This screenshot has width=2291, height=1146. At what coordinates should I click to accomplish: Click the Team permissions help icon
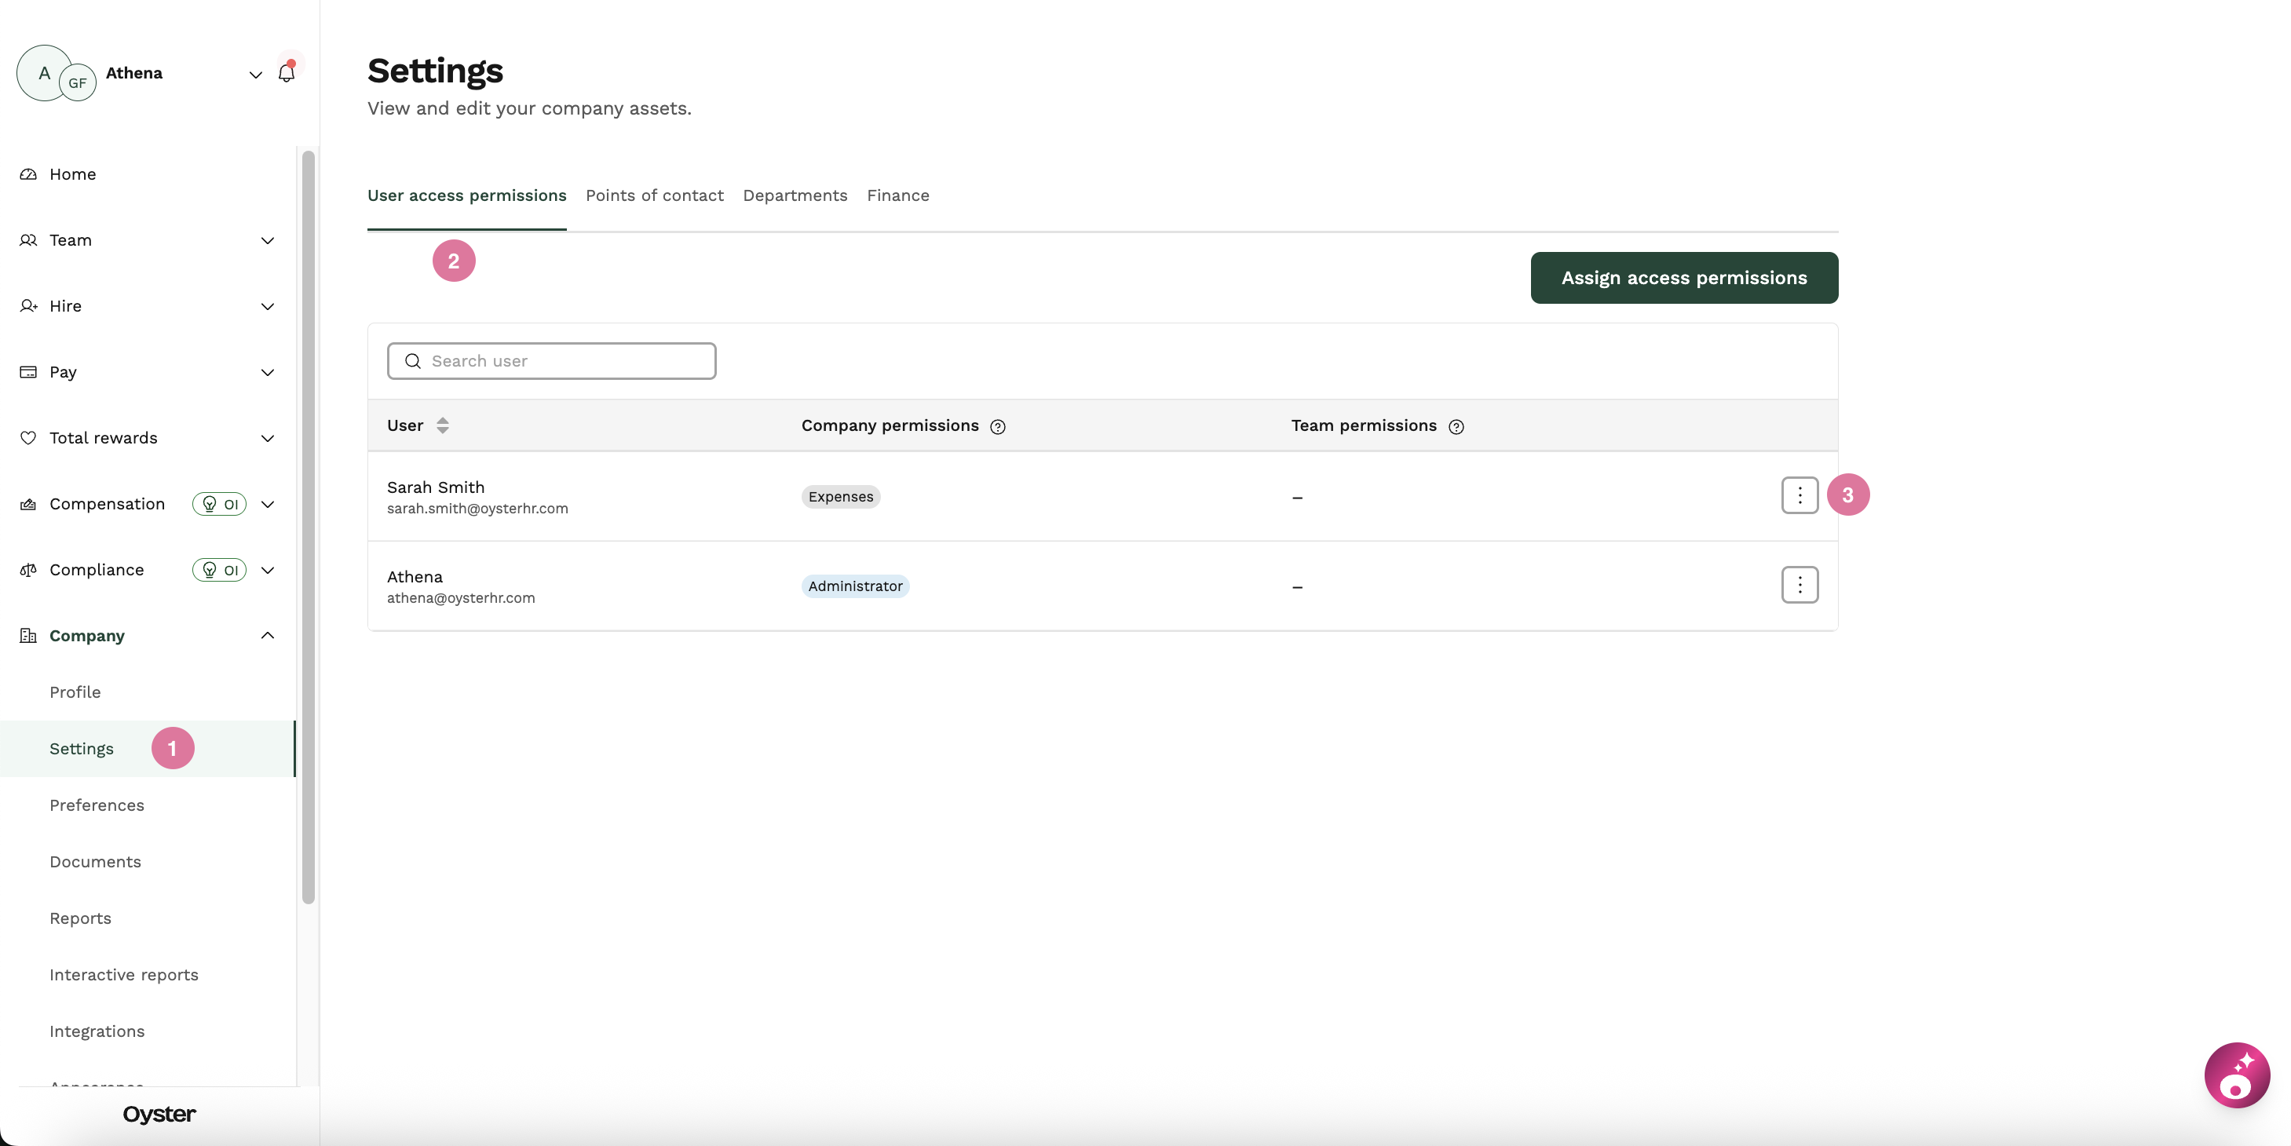coord(1456,427)
